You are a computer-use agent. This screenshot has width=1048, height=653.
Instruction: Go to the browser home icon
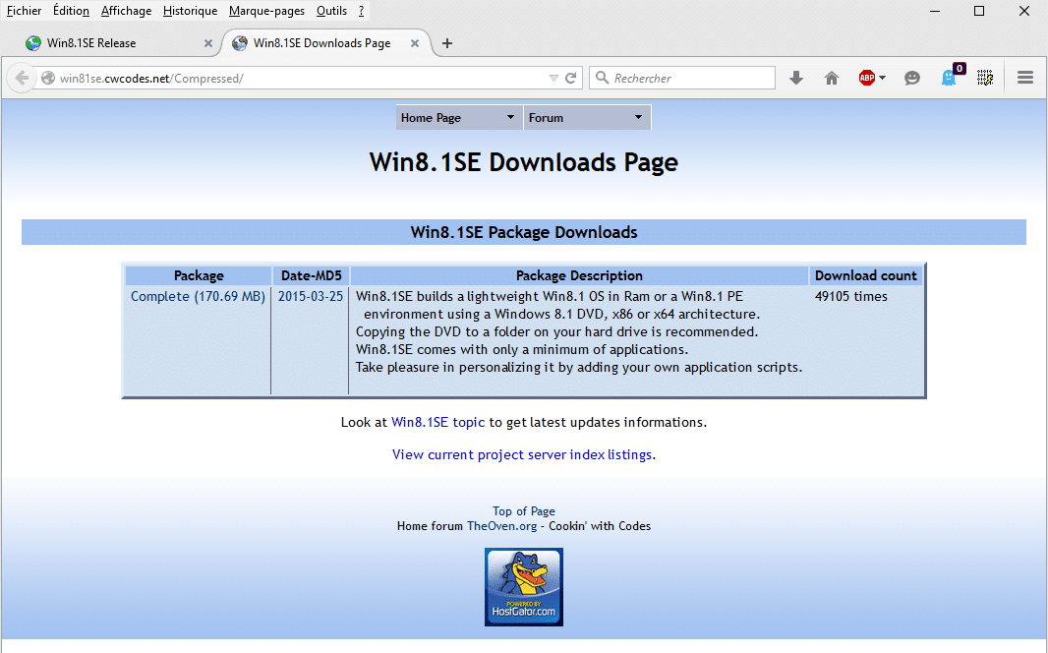pos(832,79)
